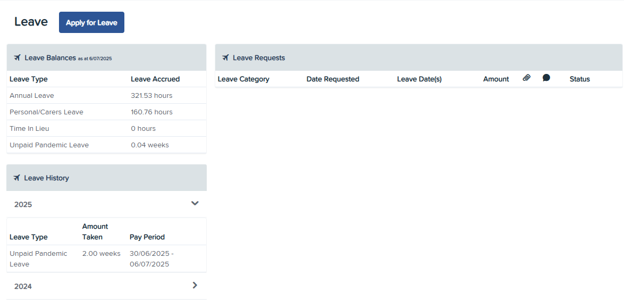Click the airplane icon beside Leave Requests
624x300 pixels.
point(225,57)
